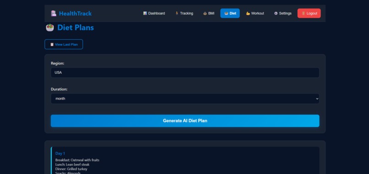Image resolution: width=369 pixels, height=174 pixels.
Task: Click the Duration dropdown chevron arrow
Action: point(317,99)
